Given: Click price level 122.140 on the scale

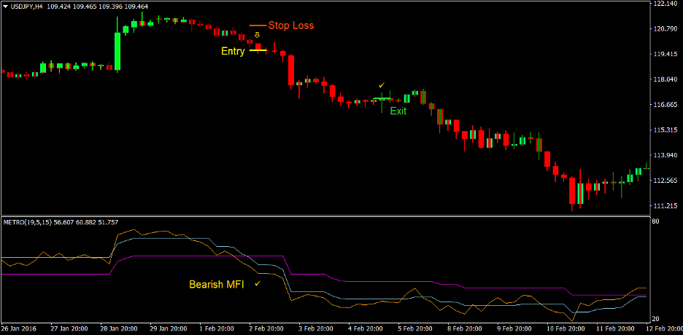Looking at the screenshot, I should coord(665,4).
